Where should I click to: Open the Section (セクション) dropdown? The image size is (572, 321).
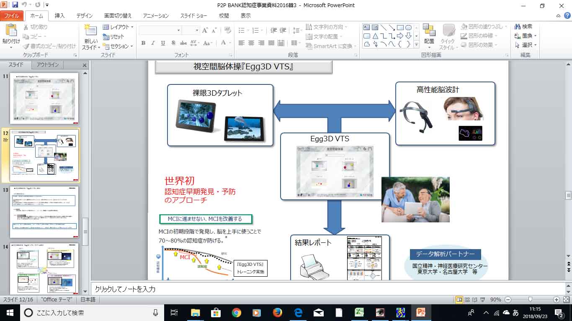point(118,46)
